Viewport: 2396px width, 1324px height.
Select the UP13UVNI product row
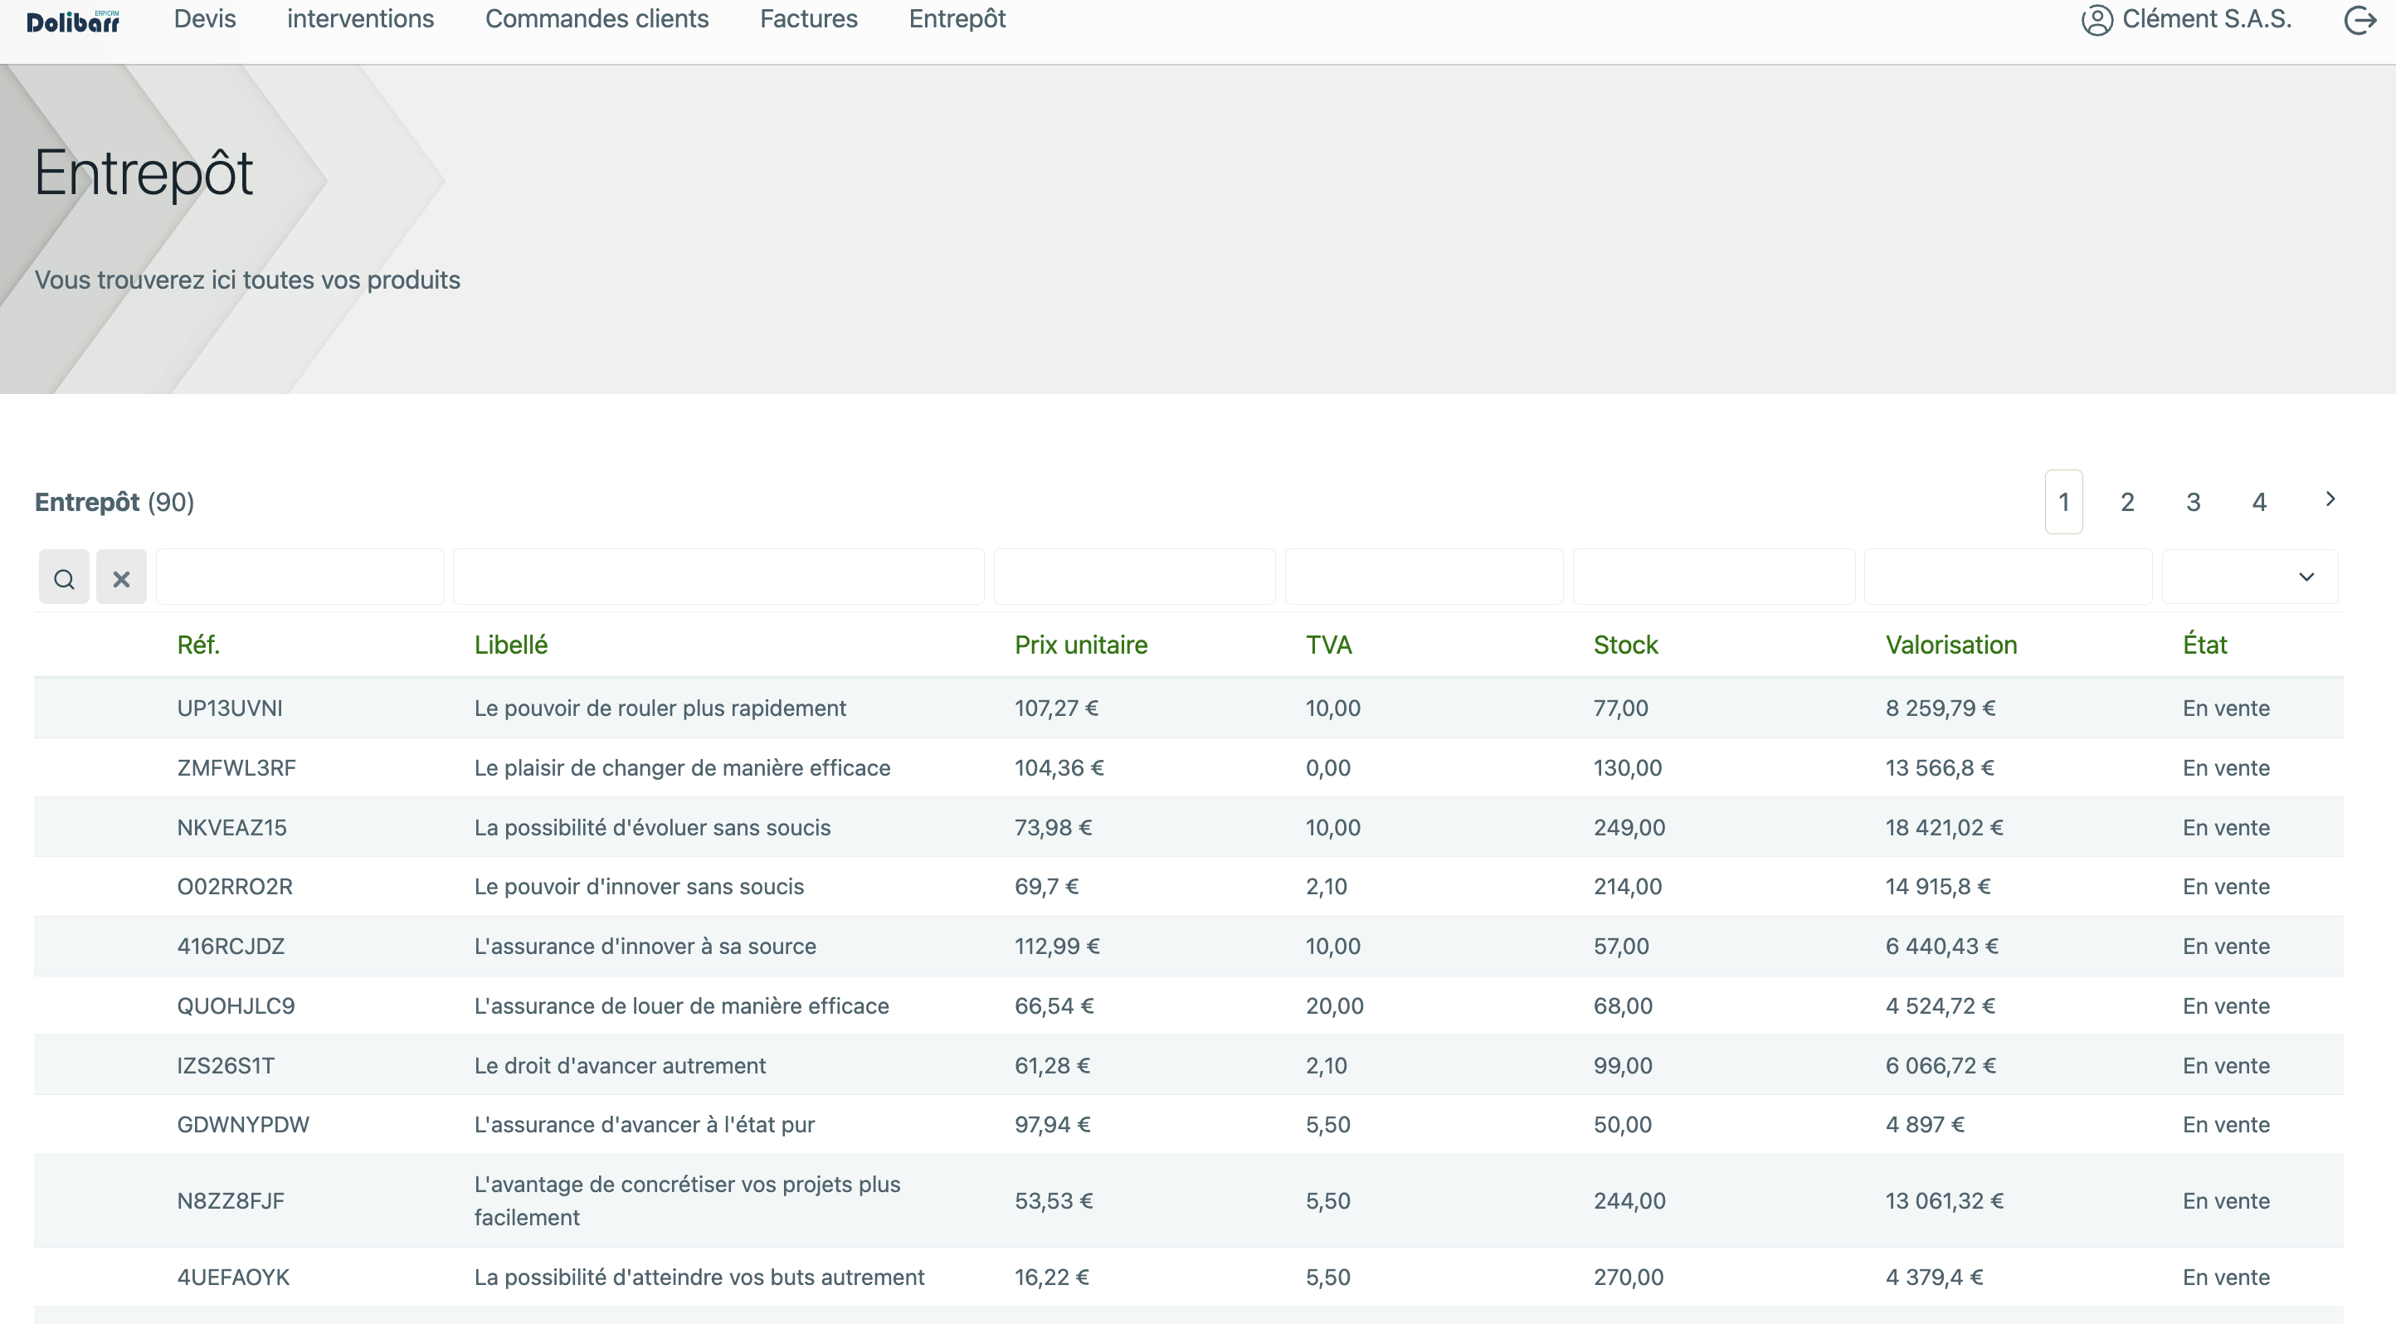1189,708
